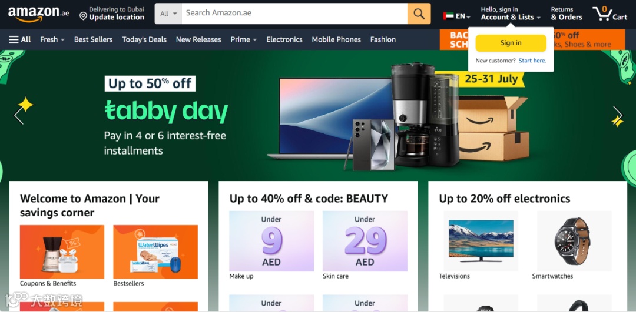Image resolution: width=636 pixels, height=312 pixels.
Task: Expand the Fresh menu dropdown
Action: pos(52,39)
